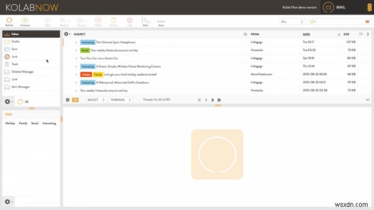The width and height of the screenshot is (374, 210).
Task: Open Social-tagged weekly Hootsuite account activity message
Action: coord(114,51)
